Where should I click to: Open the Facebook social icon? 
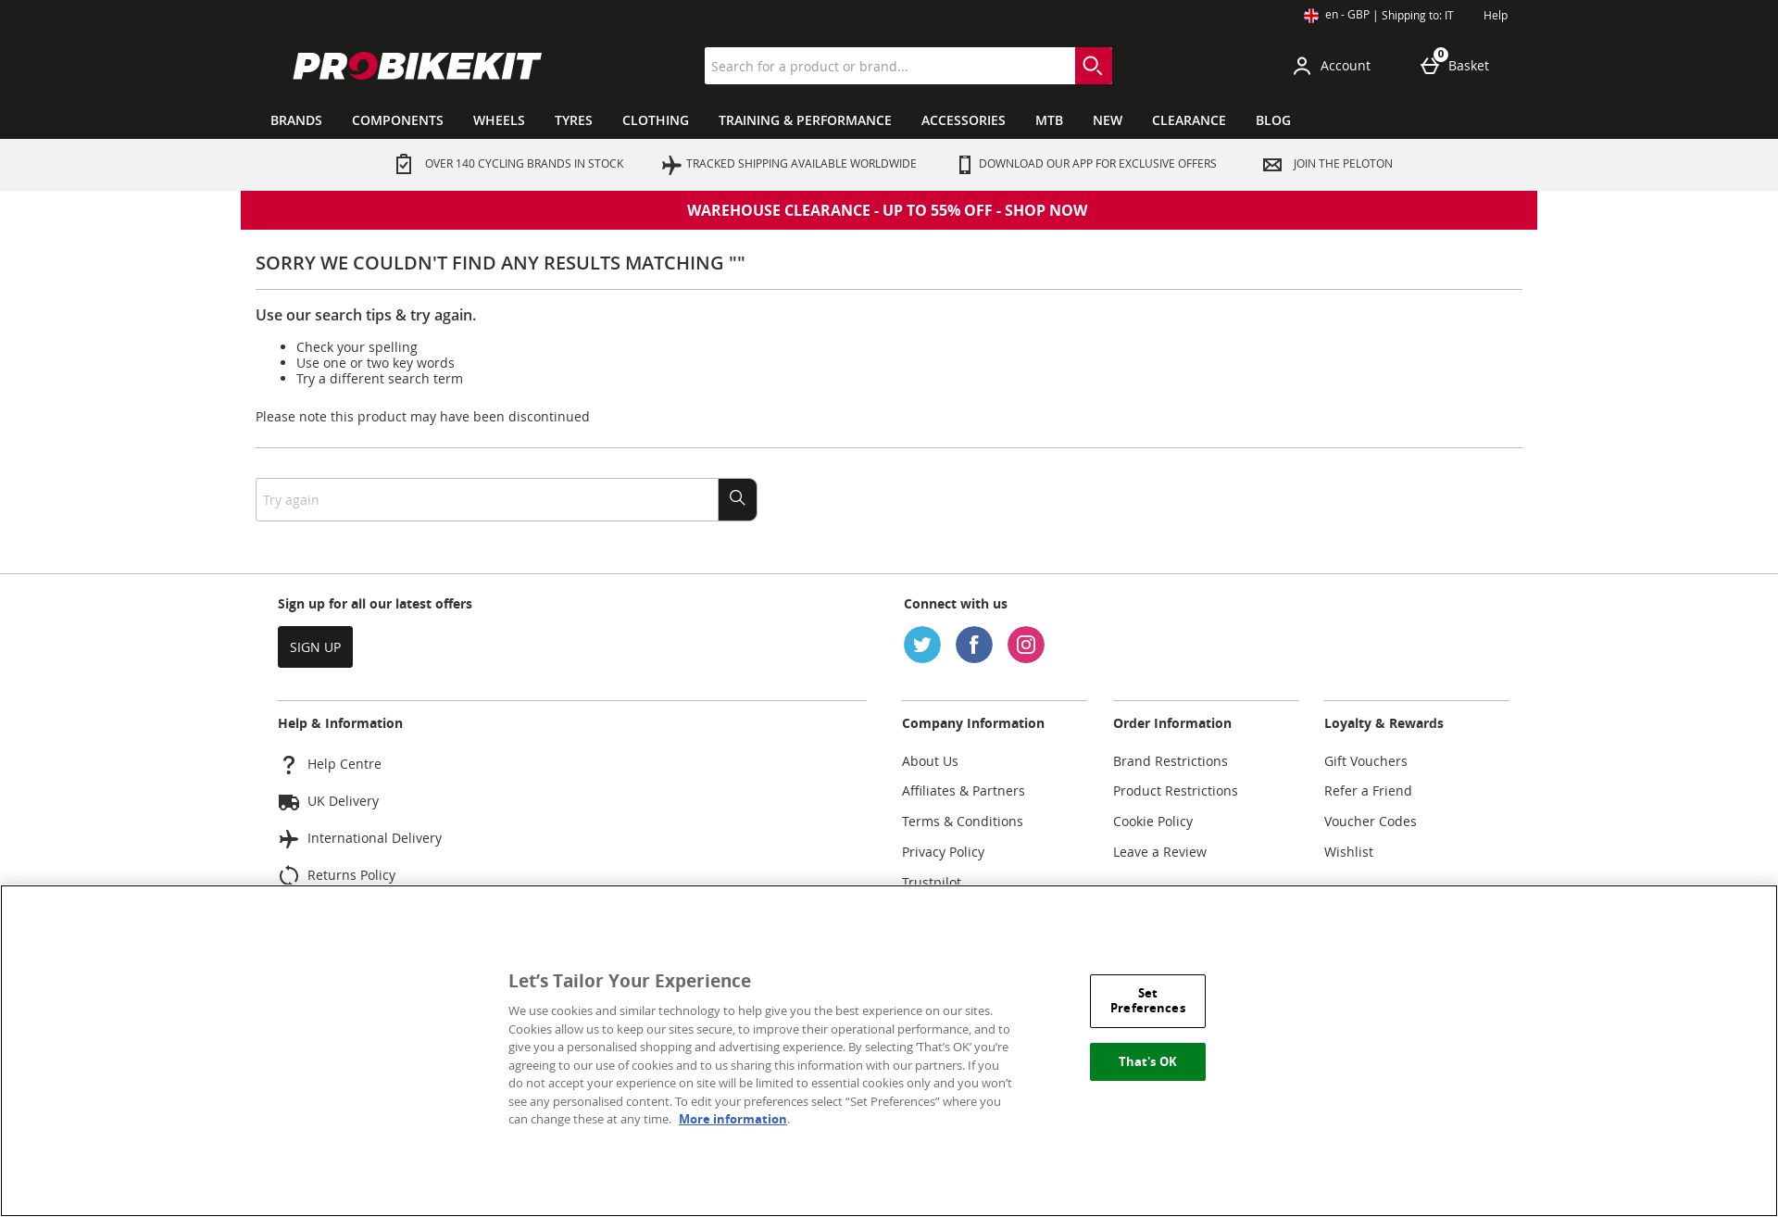point(974,645)
